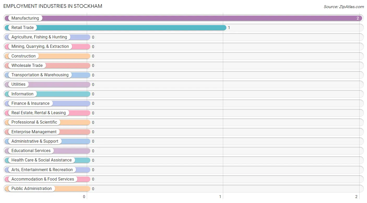Image resolution: width=367 pixels, height=203 pixels.
Task: Click the Information label
Action: (22, 94)
